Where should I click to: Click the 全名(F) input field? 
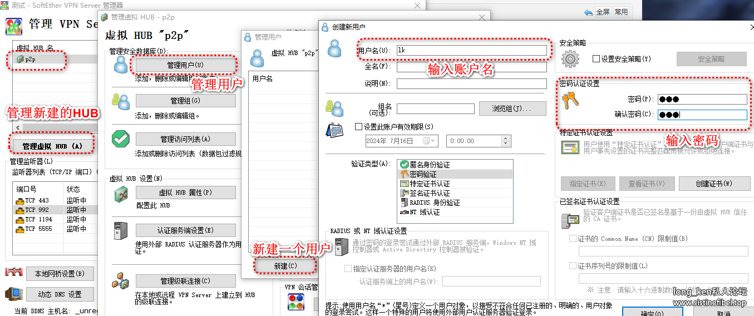click(472, 67)
